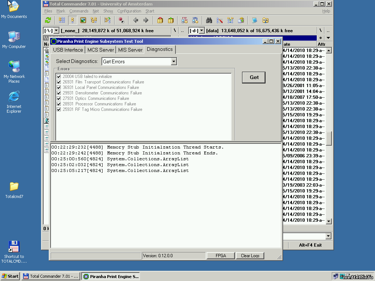
Task: Click the right panel vertical scrollbar thumb
Action: coord(329,139)
